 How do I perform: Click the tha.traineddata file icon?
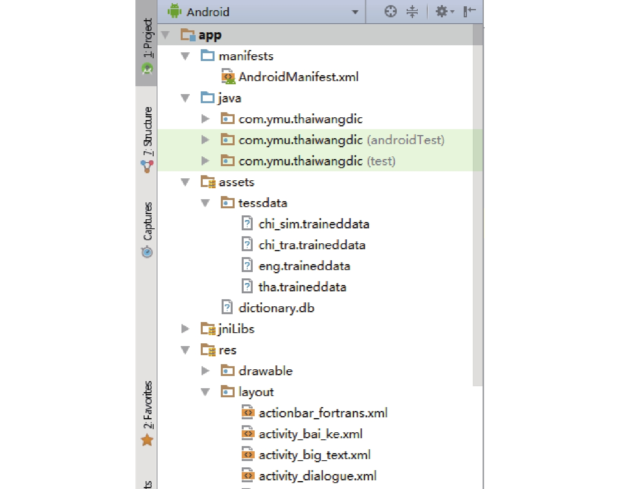pyautogui.click(x=247, y=286)
